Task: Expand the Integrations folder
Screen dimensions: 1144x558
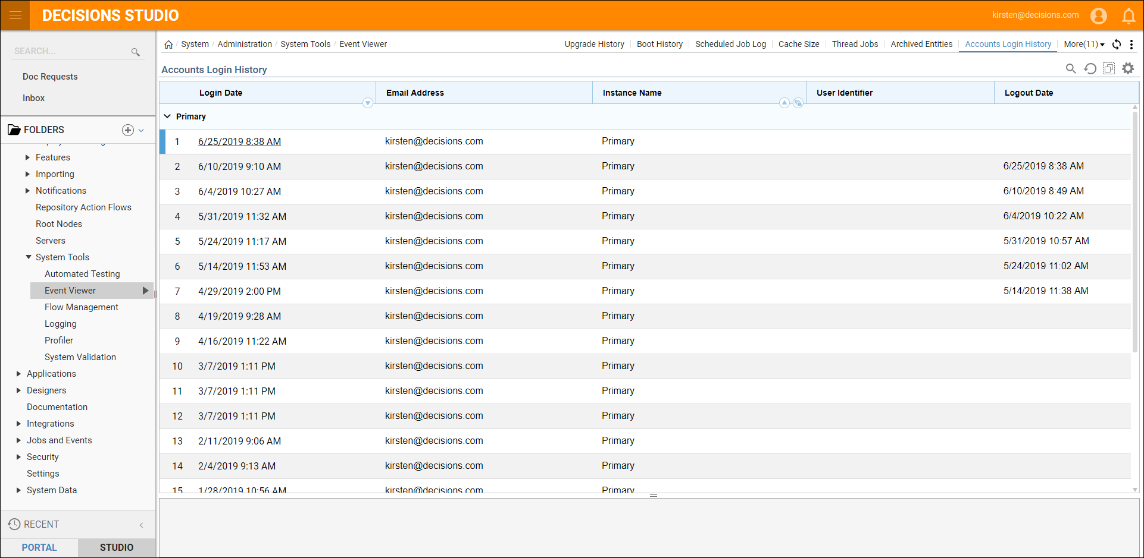Action: tap(18, 424)
